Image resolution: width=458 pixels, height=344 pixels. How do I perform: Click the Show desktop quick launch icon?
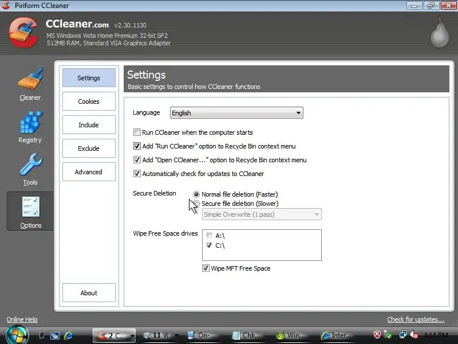[41, 335]
